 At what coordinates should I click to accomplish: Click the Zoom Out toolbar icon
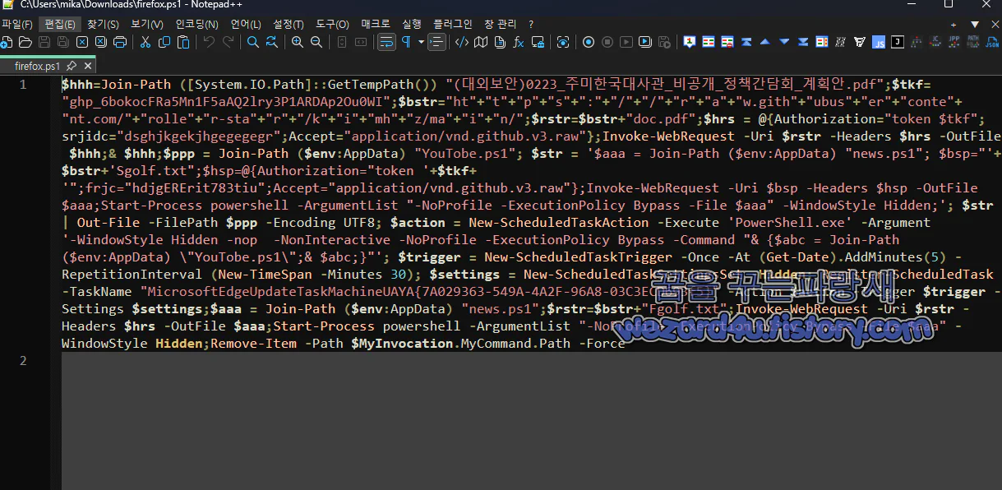tap(316, 42)
